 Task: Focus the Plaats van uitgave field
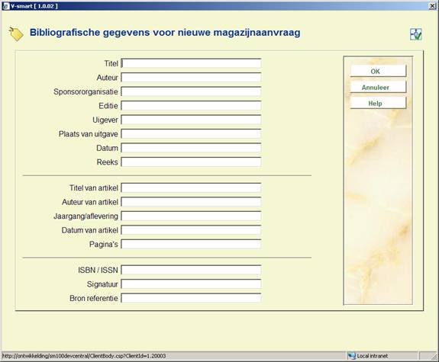point(191,134)
